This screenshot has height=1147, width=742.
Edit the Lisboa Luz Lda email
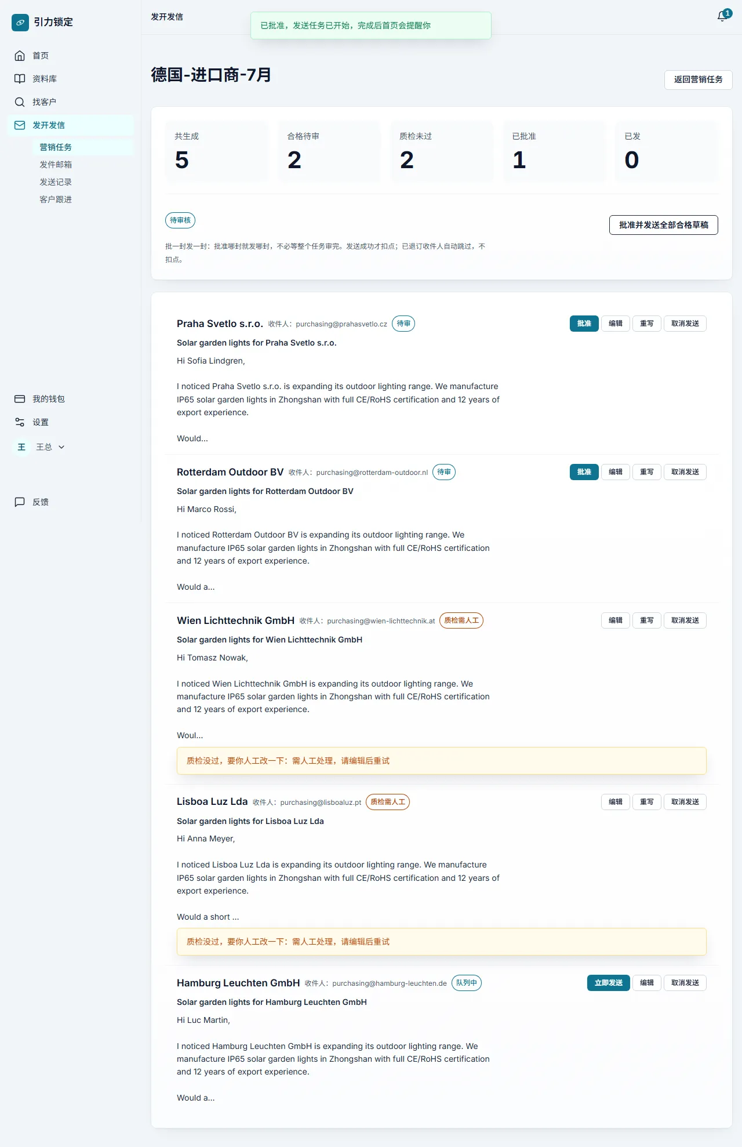click(x=616, y=802)
